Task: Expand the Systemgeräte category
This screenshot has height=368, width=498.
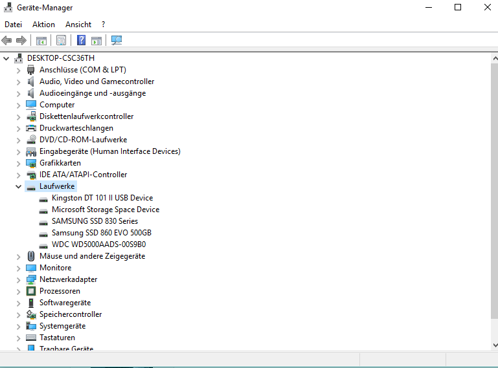Action: pyautogui.click(x=18, y=327)
